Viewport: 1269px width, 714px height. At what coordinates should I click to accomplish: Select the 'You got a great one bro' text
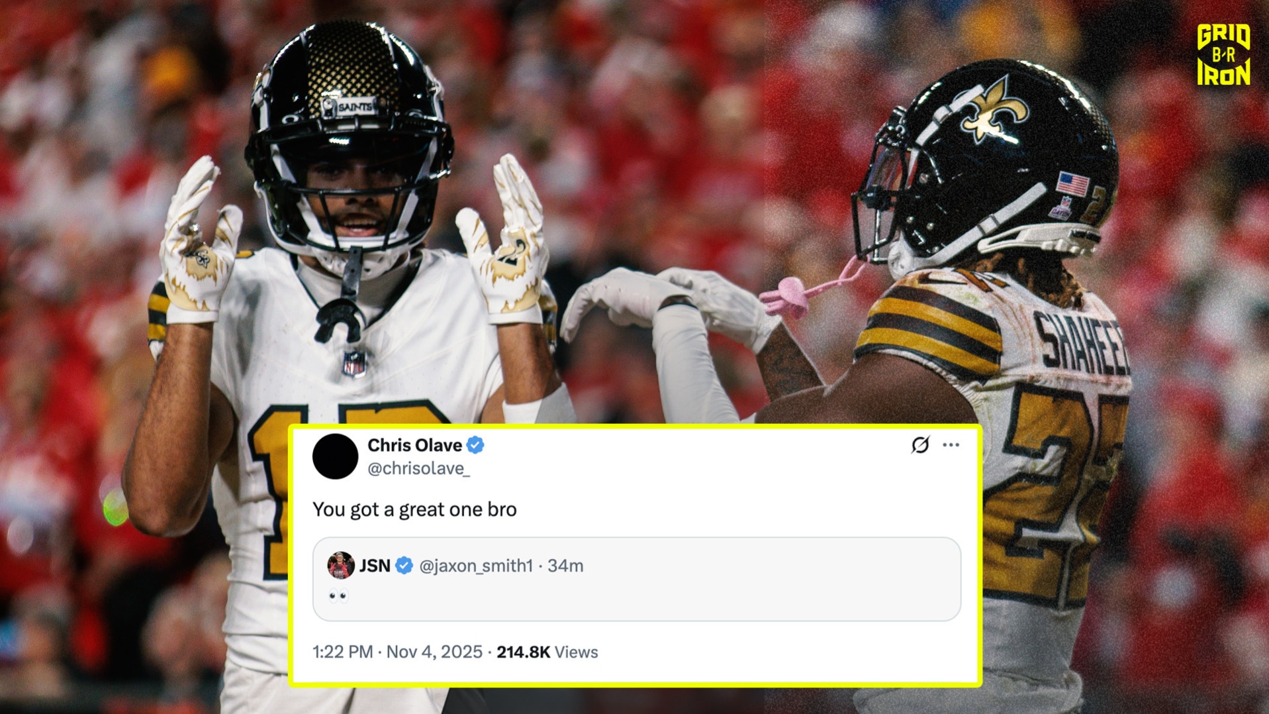(414, 509)
